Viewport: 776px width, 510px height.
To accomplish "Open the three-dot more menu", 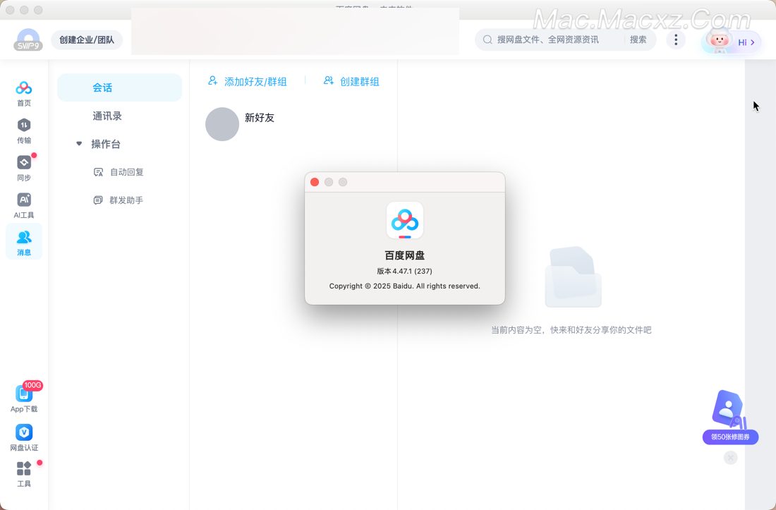I will tap(676, 40).
